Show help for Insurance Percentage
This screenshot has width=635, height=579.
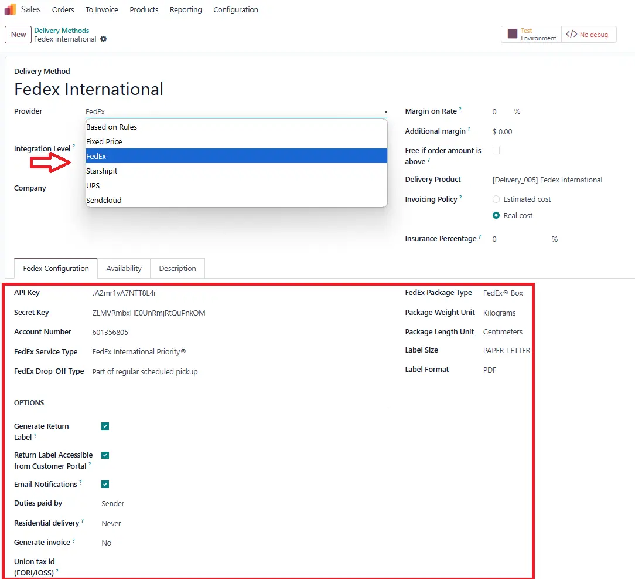click(480, 236)
